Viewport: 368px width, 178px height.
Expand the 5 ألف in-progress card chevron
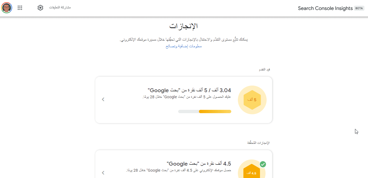pyautogui.click(x=103, y=99)
